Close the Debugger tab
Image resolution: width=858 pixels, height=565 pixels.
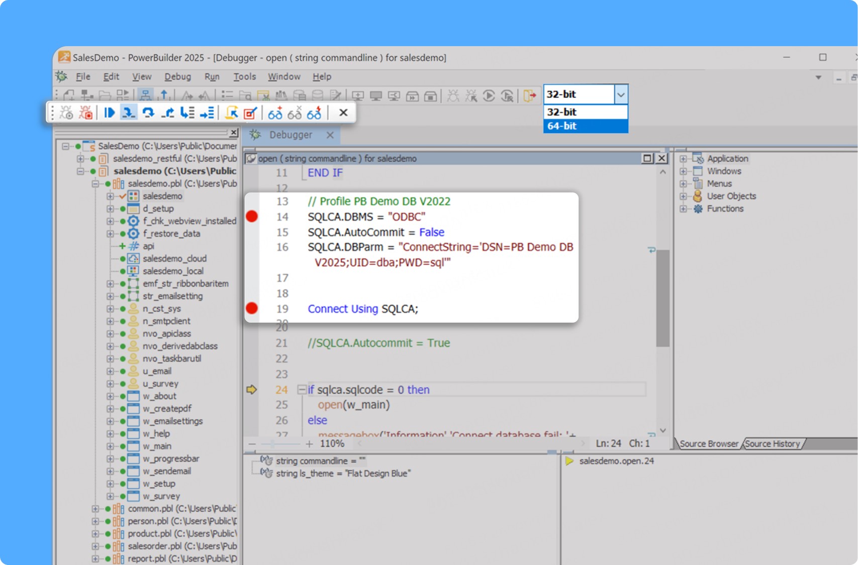(330, 135)
